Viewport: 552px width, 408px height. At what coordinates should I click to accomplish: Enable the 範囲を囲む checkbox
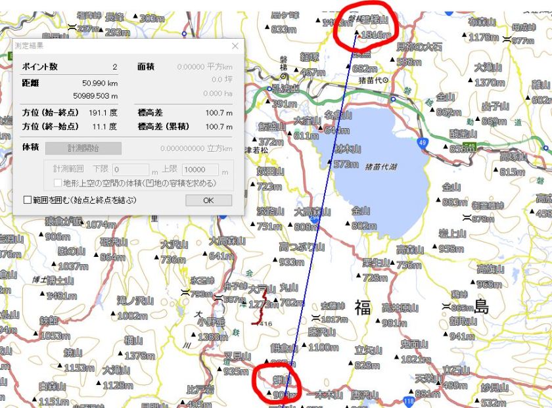(28, 200)
